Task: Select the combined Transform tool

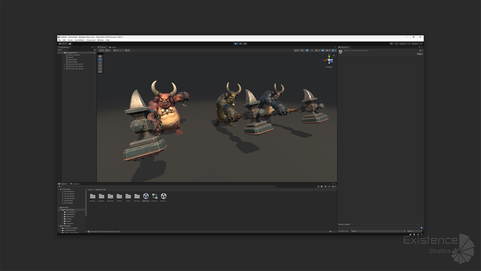Action: 100,72
